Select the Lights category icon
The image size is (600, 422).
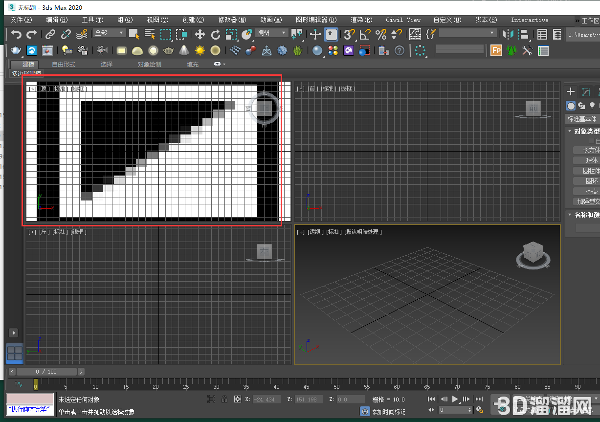[592, 106]
